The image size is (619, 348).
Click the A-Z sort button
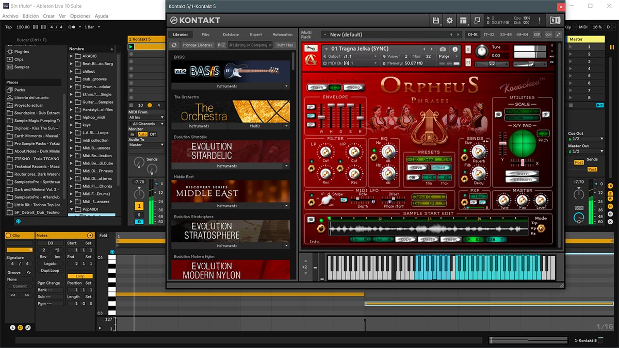pos(221,45)
